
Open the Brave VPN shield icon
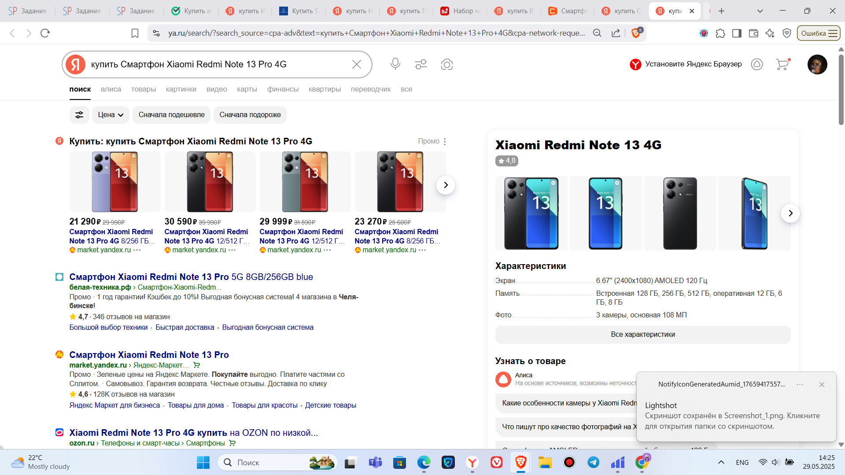[786, 33]
